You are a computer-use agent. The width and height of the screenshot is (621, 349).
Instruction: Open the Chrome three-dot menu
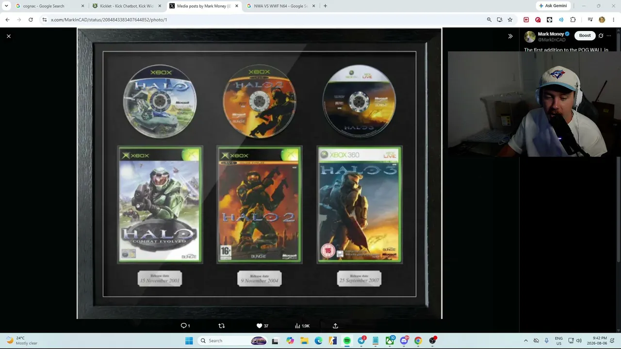tap(613, 20)
